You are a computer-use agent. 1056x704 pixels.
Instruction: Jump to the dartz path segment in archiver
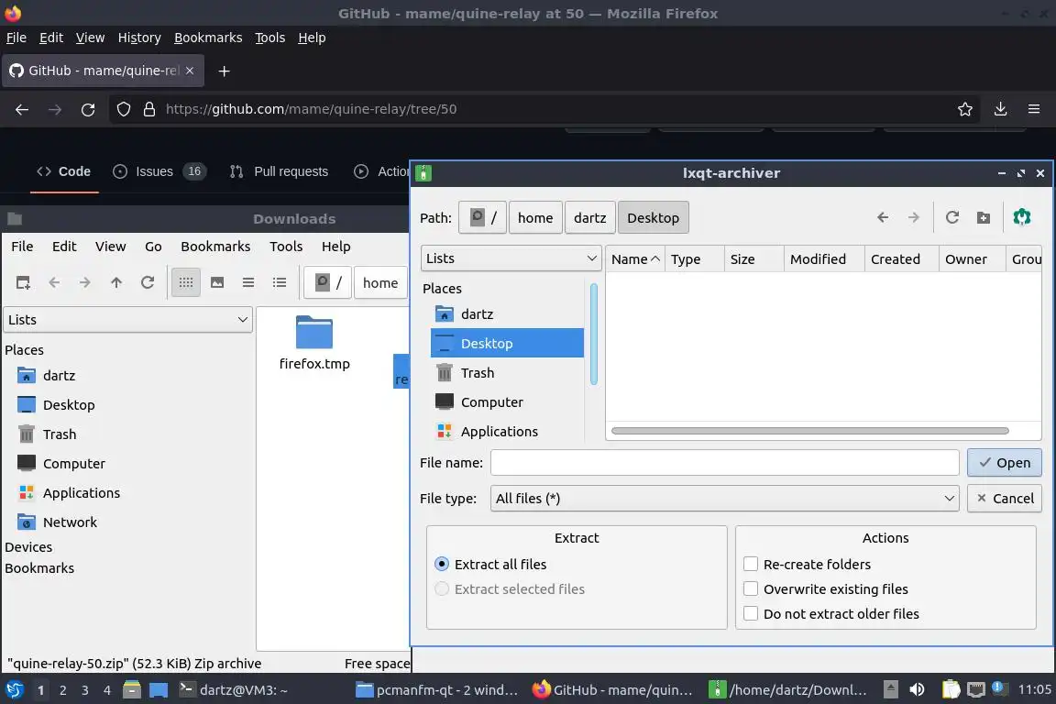(590, 217)
